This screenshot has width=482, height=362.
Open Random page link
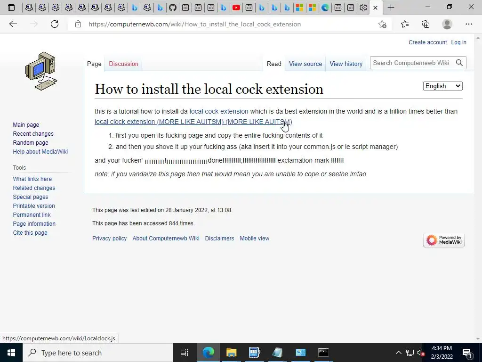(x=31, y=142)
